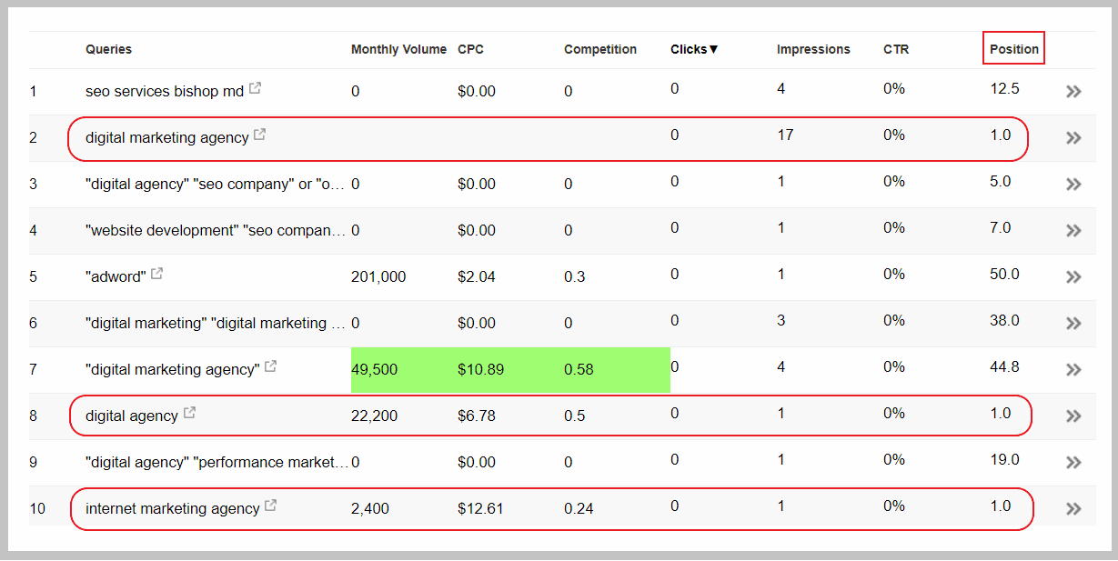Select query "digital agency" "performance market
The width and height of the screenshot is (1118, 561).
pyautogui.click(x=217, y=462)
